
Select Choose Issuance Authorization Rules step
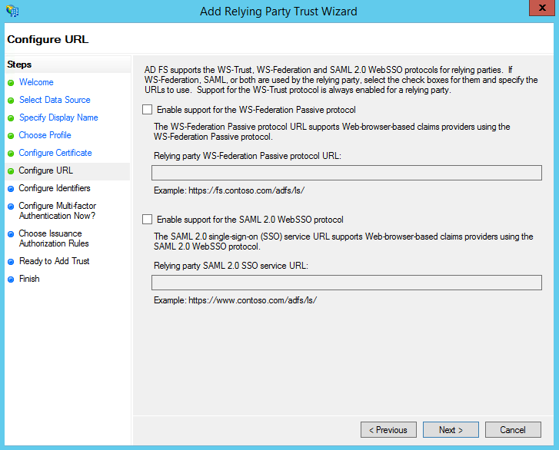click(54, 239)
